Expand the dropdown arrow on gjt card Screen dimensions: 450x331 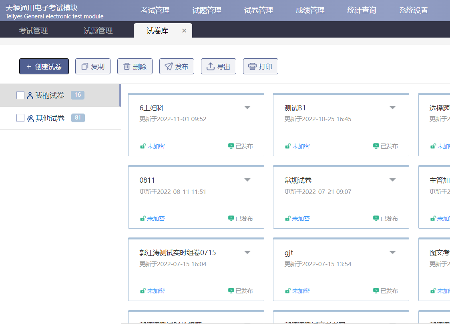(392, 252)
